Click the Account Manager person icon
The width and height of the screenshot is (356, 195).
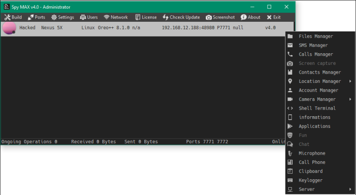[290, 90]
